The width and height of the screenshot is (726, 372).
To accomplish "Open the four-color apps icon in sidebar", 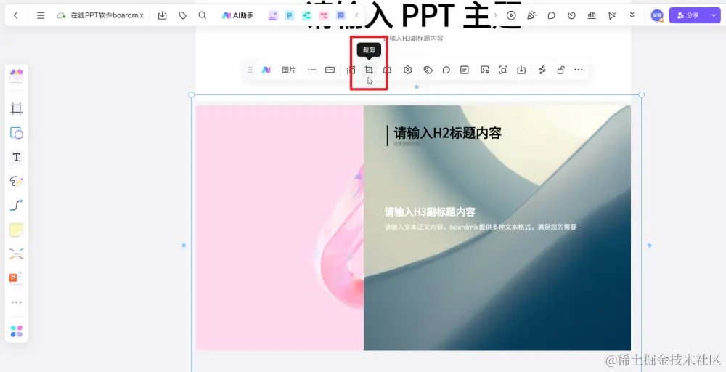I will click(17, 331).
